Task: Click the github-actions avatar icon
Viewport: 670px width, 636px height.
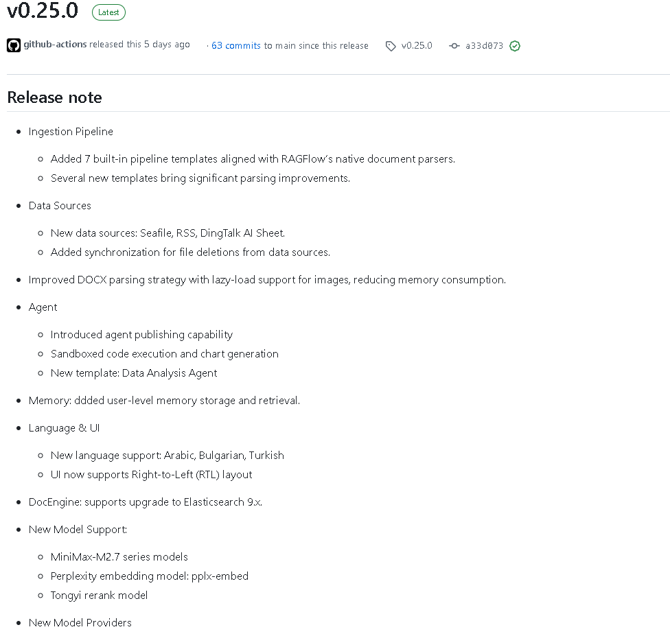Action: coord(14,45)
